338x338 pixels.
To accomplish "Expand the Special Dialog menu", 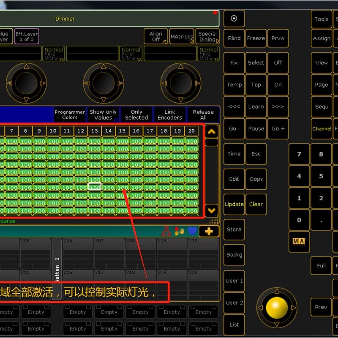I will click(x=207, y=36).
